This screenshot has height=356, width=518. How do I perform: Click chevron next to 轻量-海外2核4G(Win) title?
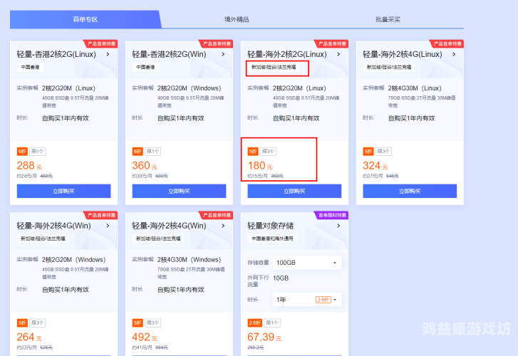(x=222, y=226)
